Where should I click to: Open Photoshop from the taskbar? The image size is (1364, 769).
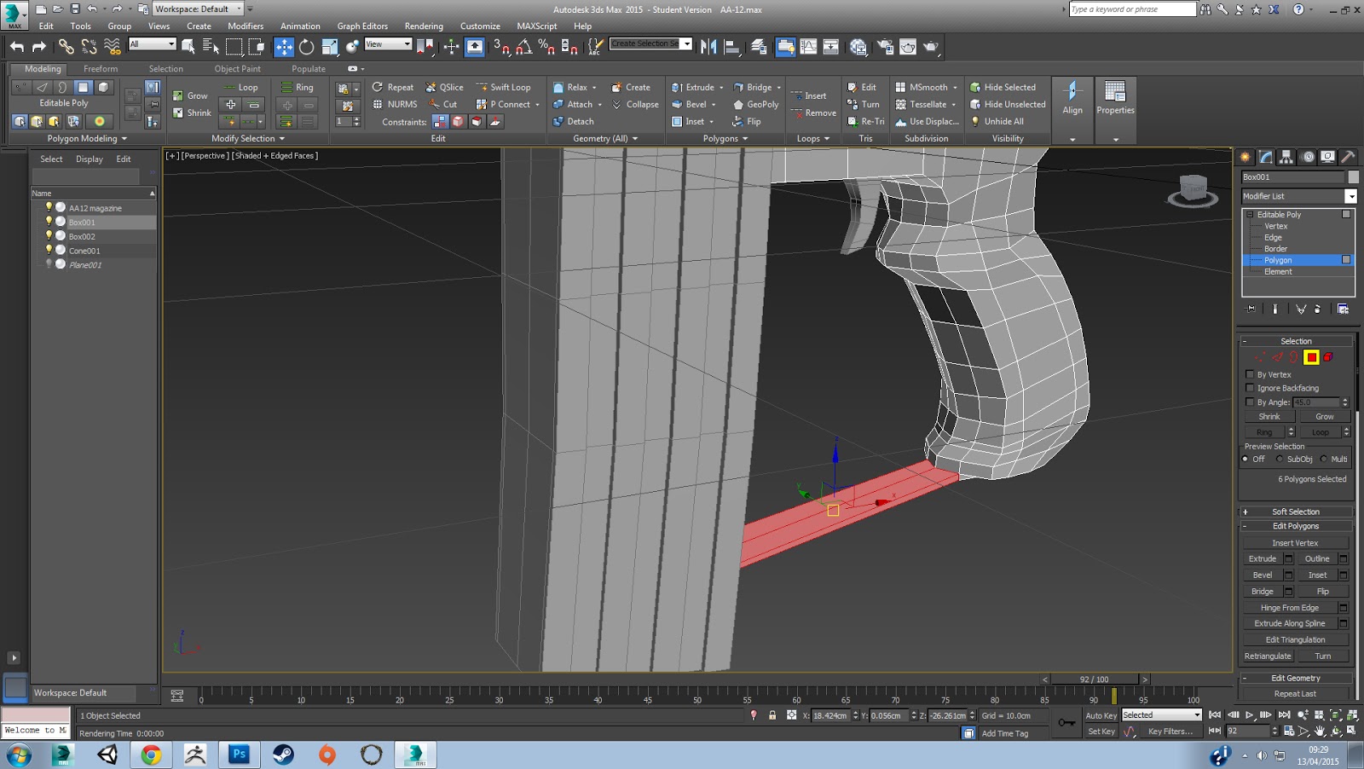[239, 755]
